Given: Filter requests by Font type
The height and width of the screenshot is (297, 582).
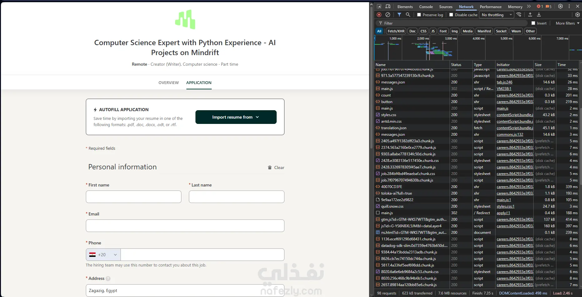Looking at the screenshot, I should click(443, 31).
